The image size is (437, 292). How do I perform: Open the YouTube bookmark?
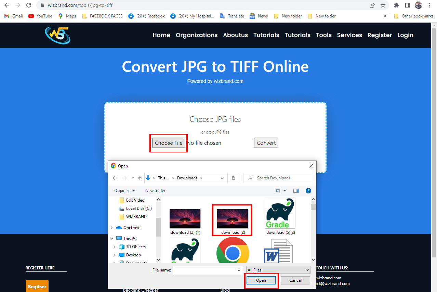40,16
